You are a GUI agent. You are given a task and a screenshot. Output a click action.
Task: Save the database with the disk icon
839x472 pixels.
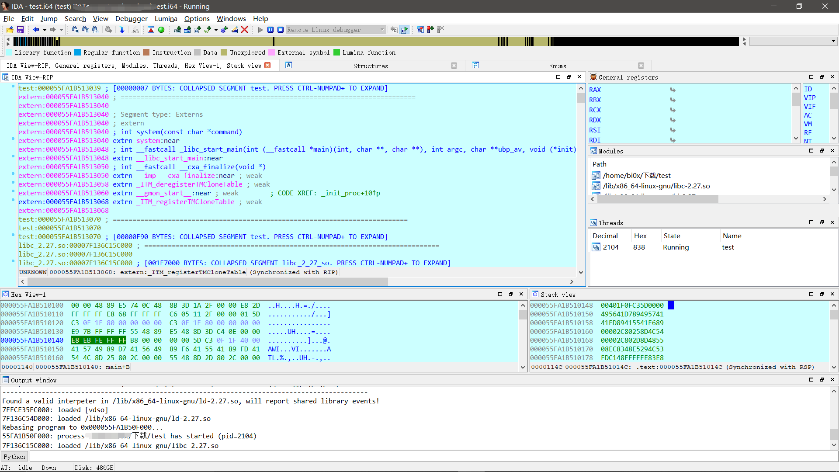(20, 30)
